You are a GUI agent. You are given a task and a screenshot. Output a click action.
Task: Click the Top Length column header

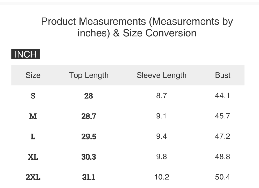[x=89, y=75]
